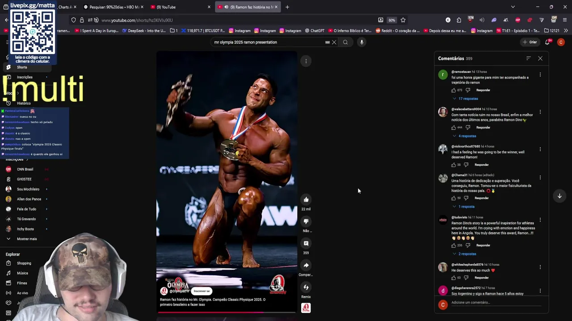Open the AdBlock Plus extension icon
Viewport: 572px width, 321px height.
click(x=517, y=20)
